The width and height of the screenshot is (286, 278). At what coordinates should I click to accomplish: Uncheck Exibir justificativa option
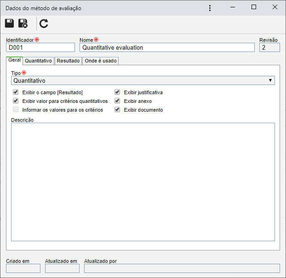pos(117,92)
